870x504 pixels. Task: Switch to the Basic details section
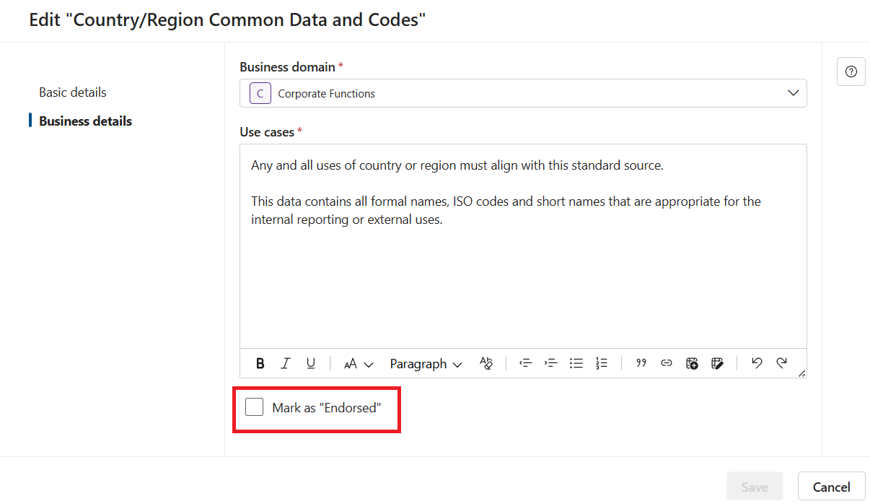(x=73, y=92)
